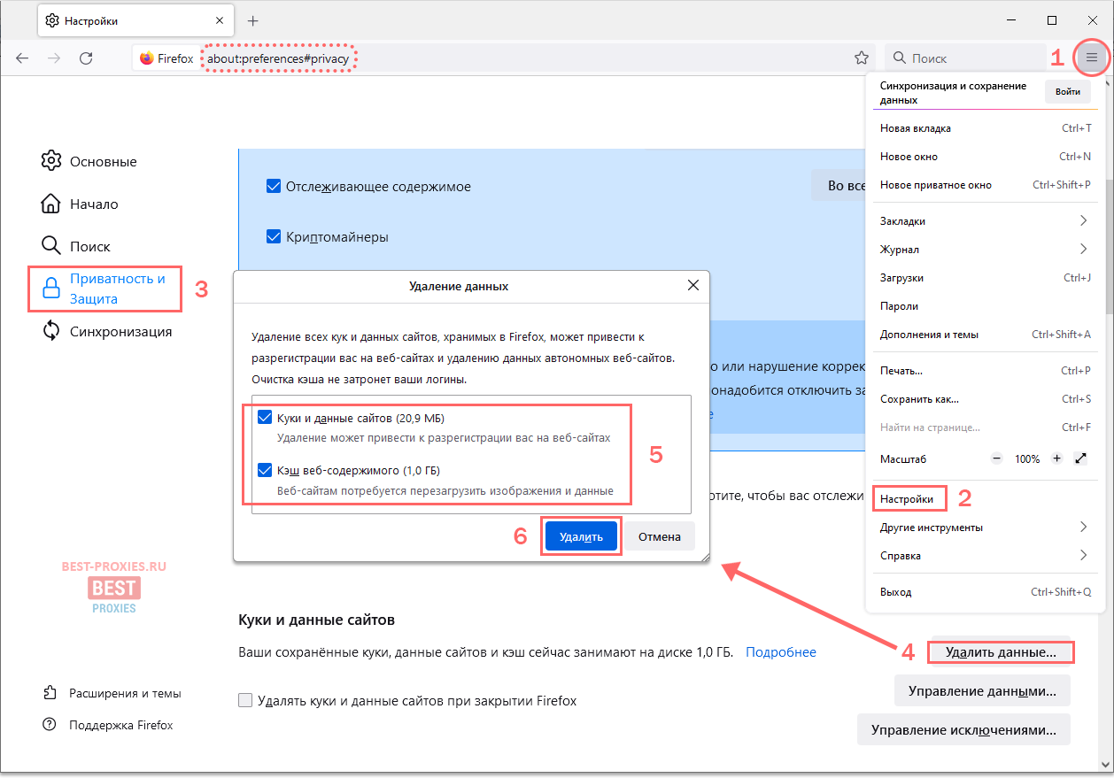Screen dimensions: 1114x778
Task: Open Поддержка Firefox link
Action: 121,725
